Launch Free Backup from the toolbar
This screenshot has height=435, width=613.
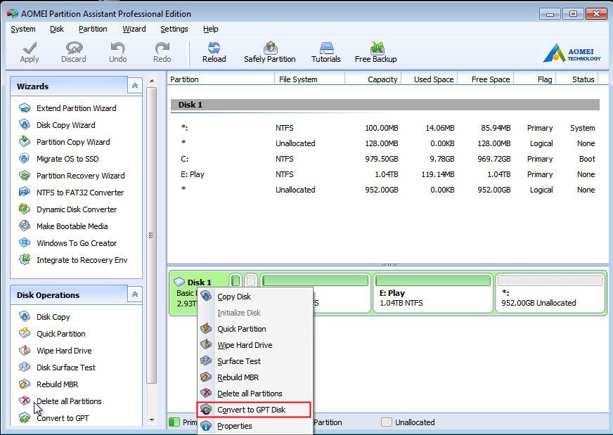click(x=375, y=53)
